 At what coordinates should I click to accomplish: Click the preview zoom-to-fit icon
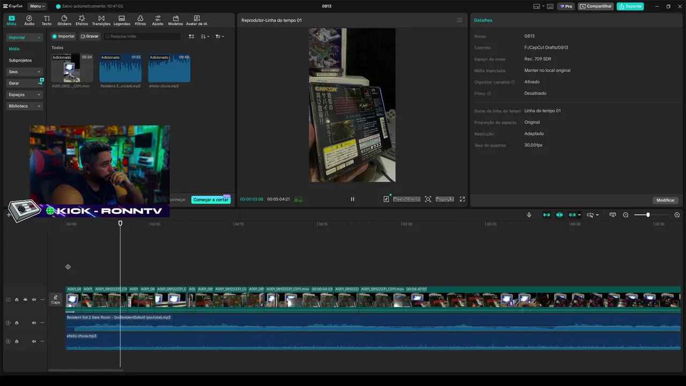428,199
